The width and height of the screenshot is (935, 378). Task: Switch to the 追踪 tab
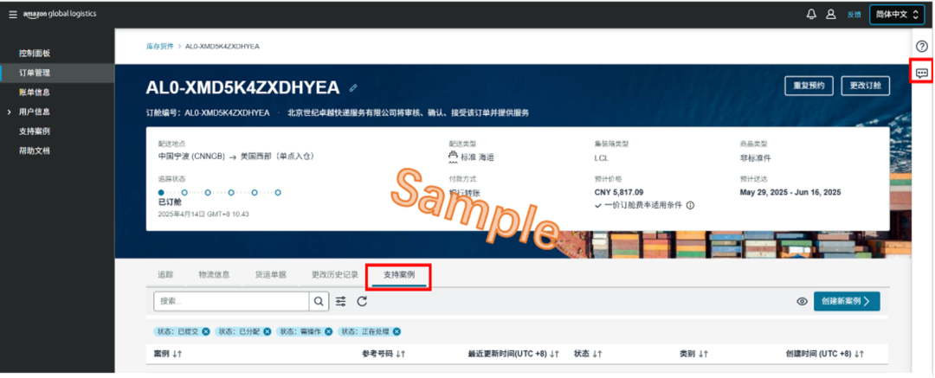tap(165, 275)
